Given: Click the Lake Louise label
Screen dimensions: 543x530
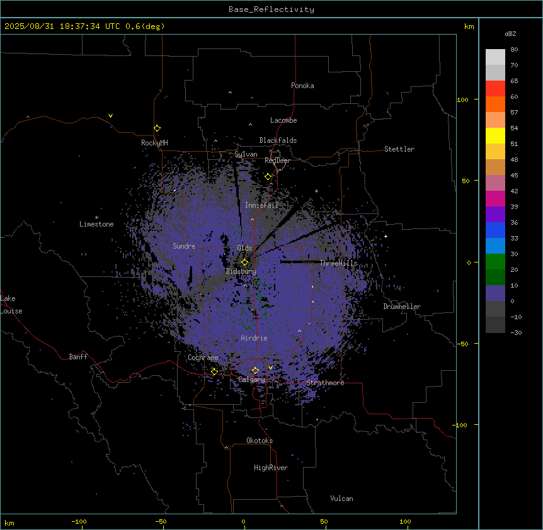Looking at the screenshot, I should (x=11, y=305).
